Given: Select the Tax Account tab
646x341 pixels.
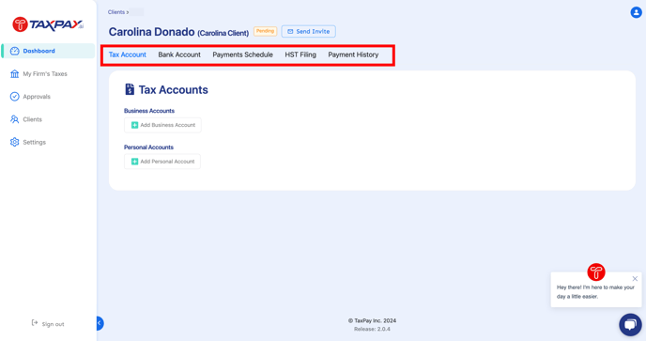Looking at the screenshot, I should click(x=128, y=54).
